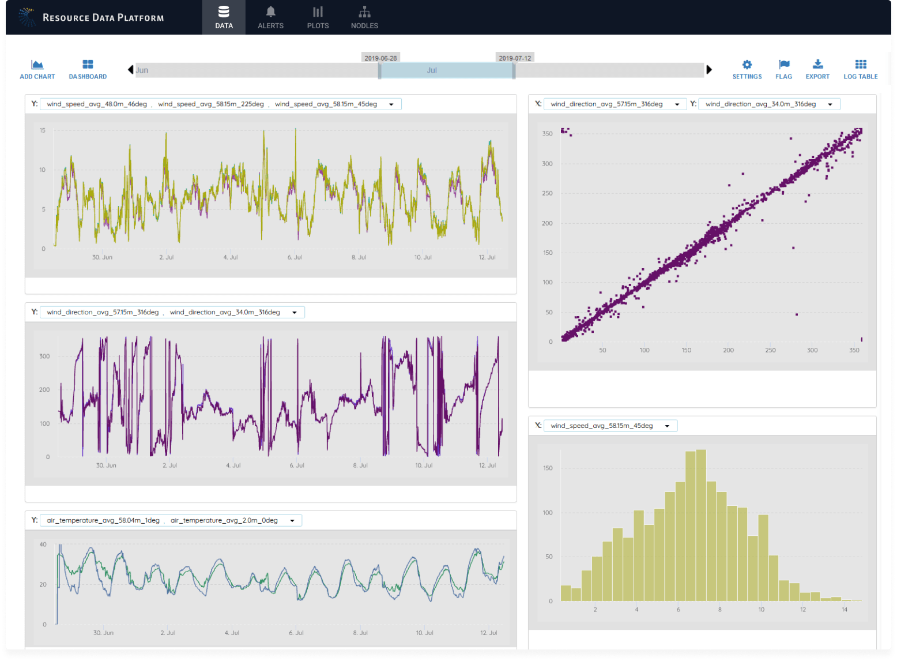Click the wind speed time series plot
The height and width of the screenshot is (661, 897).
(271, 196)
